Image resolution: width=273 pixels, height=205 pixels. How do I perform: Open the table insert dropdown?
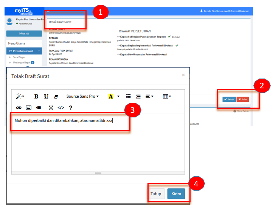pos(167,96)
